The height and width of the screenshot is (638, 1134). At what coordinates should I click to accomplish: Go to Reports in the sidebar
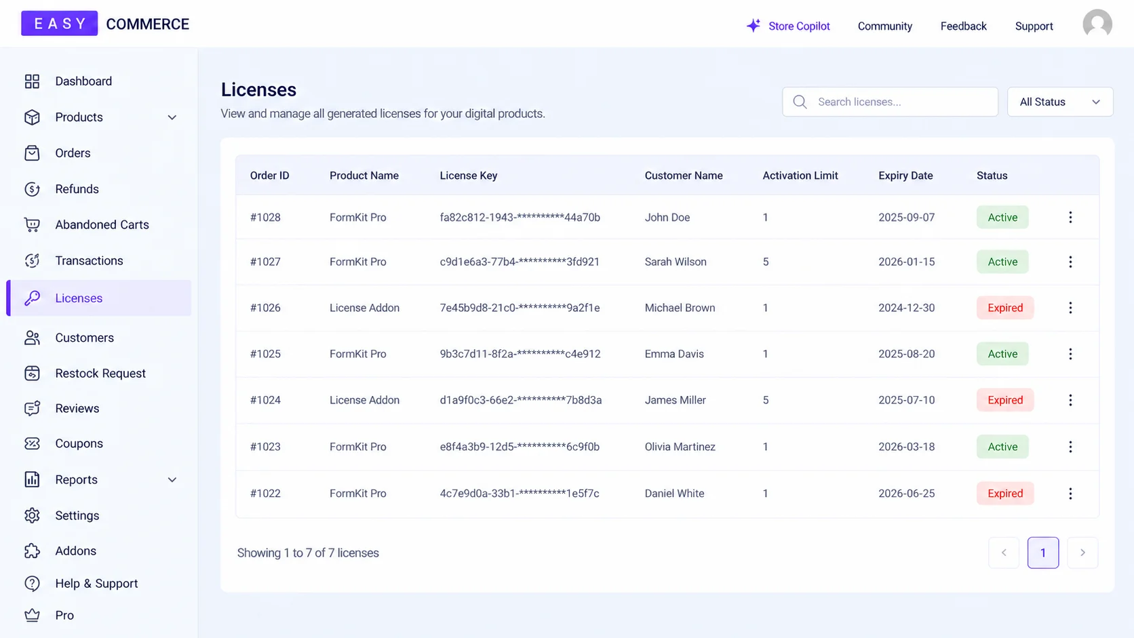(99, 480)
